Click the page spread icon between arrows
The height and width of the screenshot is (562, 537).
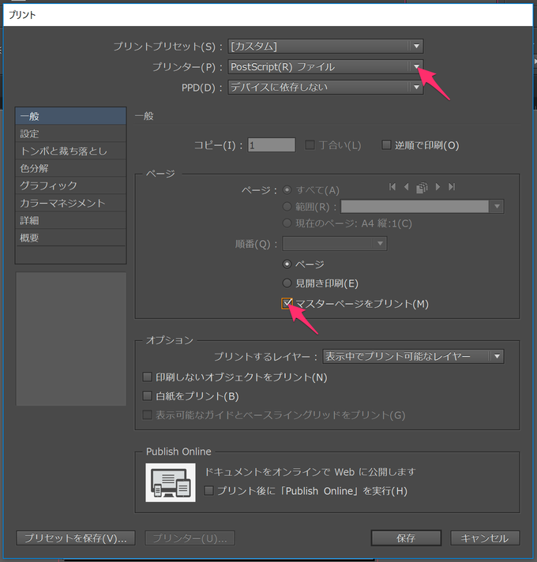pyautogui.click(x=422, y=187)
